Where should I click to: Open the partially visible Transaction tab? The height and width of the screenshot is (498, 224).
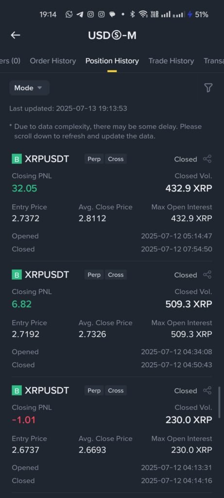[213, 61]
